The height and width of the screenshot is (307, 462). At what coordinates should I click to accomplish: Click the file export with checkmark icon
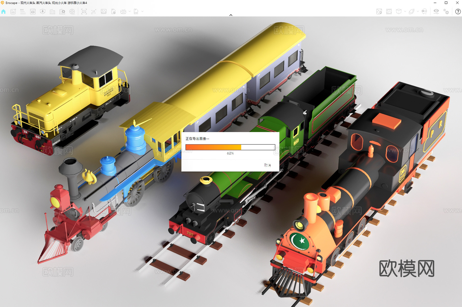pyautogui.click(x=113, y=12)
